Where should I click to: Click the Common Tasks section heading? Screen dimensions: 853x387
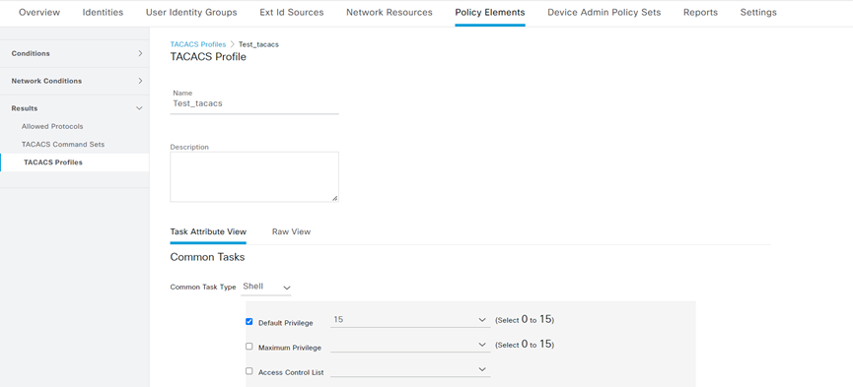(x=207, y=257)
